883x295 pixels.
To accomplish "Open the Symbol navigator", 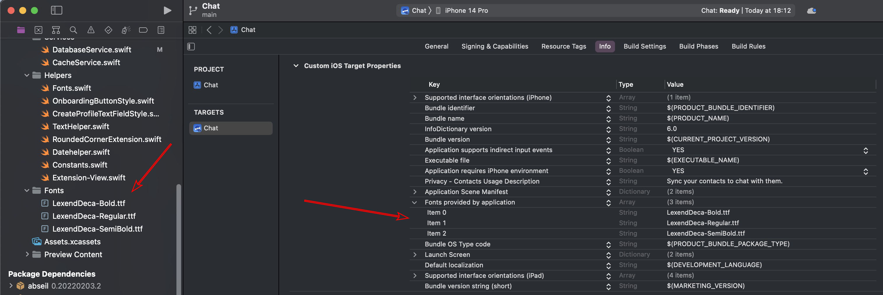I will tap(56, 30).
